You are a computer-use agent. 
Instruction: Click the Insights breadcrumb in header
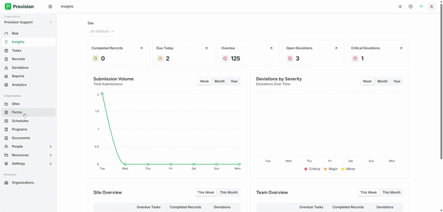[x=67, y=7]
